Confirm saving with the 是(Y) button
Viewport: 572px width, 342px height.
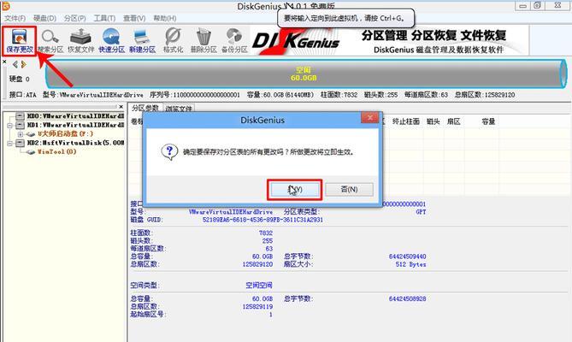tap(295, 189)
